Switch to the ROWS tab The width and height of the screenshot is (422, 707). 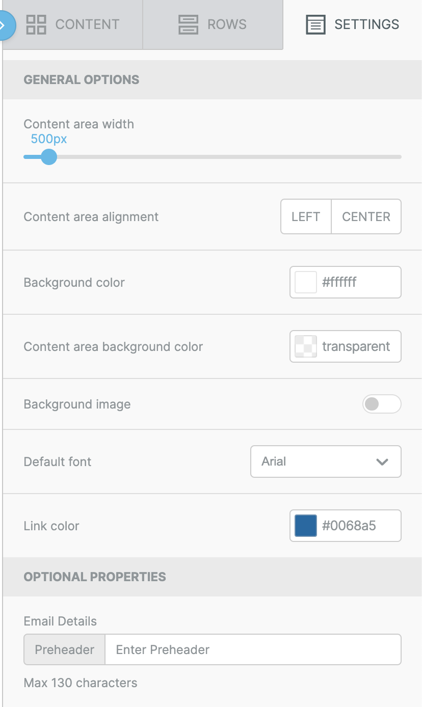[x=213, y=24]
